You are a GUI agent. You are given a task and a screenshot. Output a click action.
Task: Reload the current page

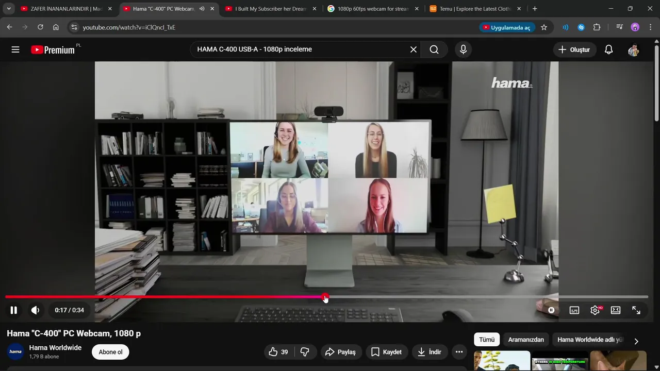tap(40, 27)
